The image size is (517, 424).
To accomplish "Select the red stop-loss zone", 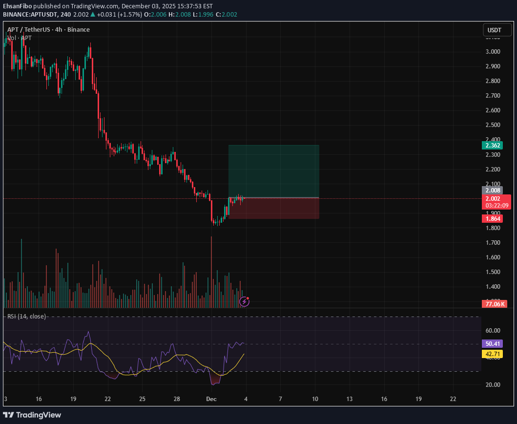I will click(x=273, y=208).
